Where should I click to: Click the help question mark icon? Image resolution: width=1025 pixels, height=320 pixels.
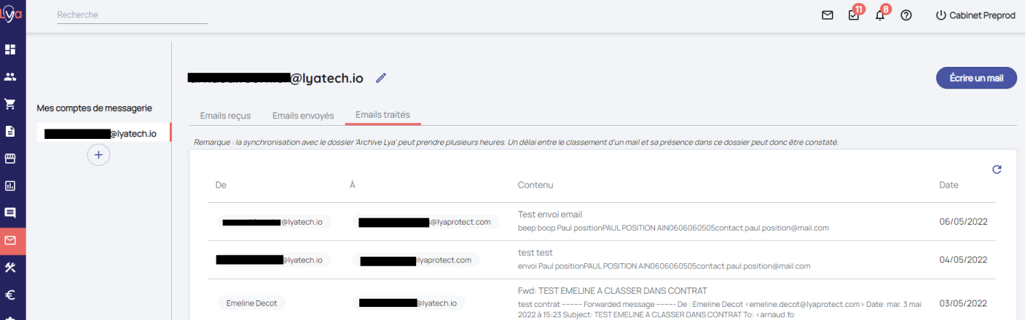906,15
